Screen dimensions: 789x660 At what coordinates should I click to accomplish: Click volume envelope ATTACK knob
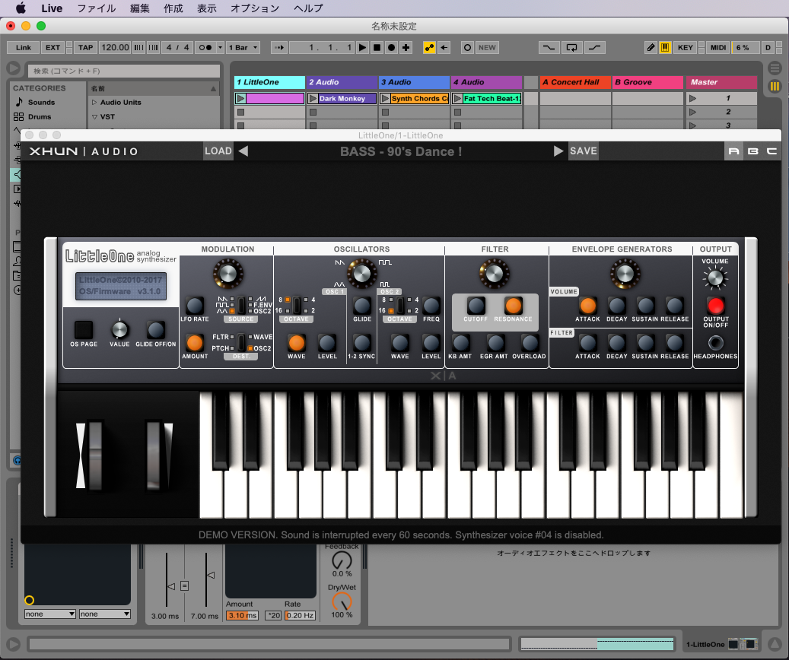(x=587, y=306)
